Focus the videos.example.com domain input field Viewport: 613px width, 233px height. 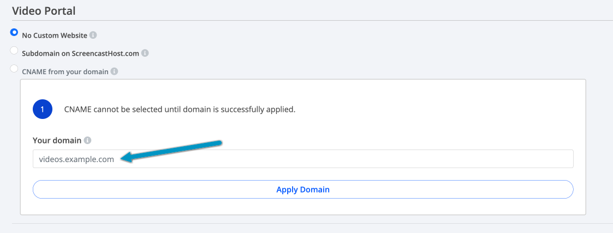coord(303,159)
